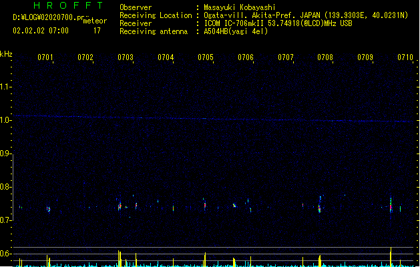Click the 0701 time marker
420x267 pixels.
(45, 57)
